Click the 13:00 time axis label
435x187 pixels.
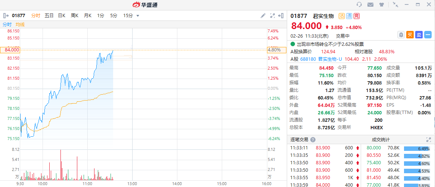pyautogui.click(x=132, y=183)
